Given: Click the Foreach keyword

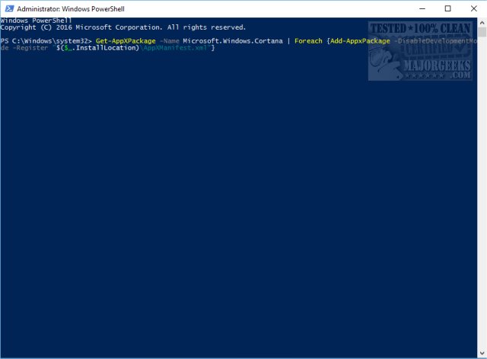Looking at the screenshot, I should pyautogui.click(x=308, y=41).
